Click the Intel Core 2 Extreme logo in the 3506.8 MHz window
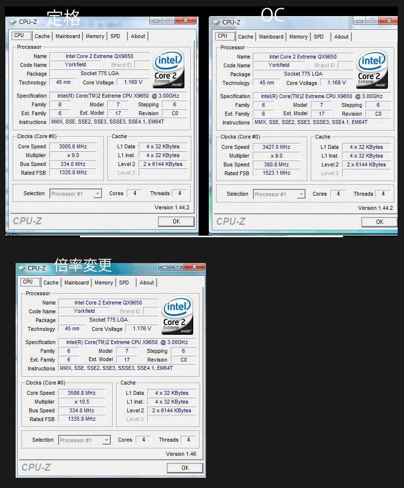404x488 pixels. click(177, 316)
